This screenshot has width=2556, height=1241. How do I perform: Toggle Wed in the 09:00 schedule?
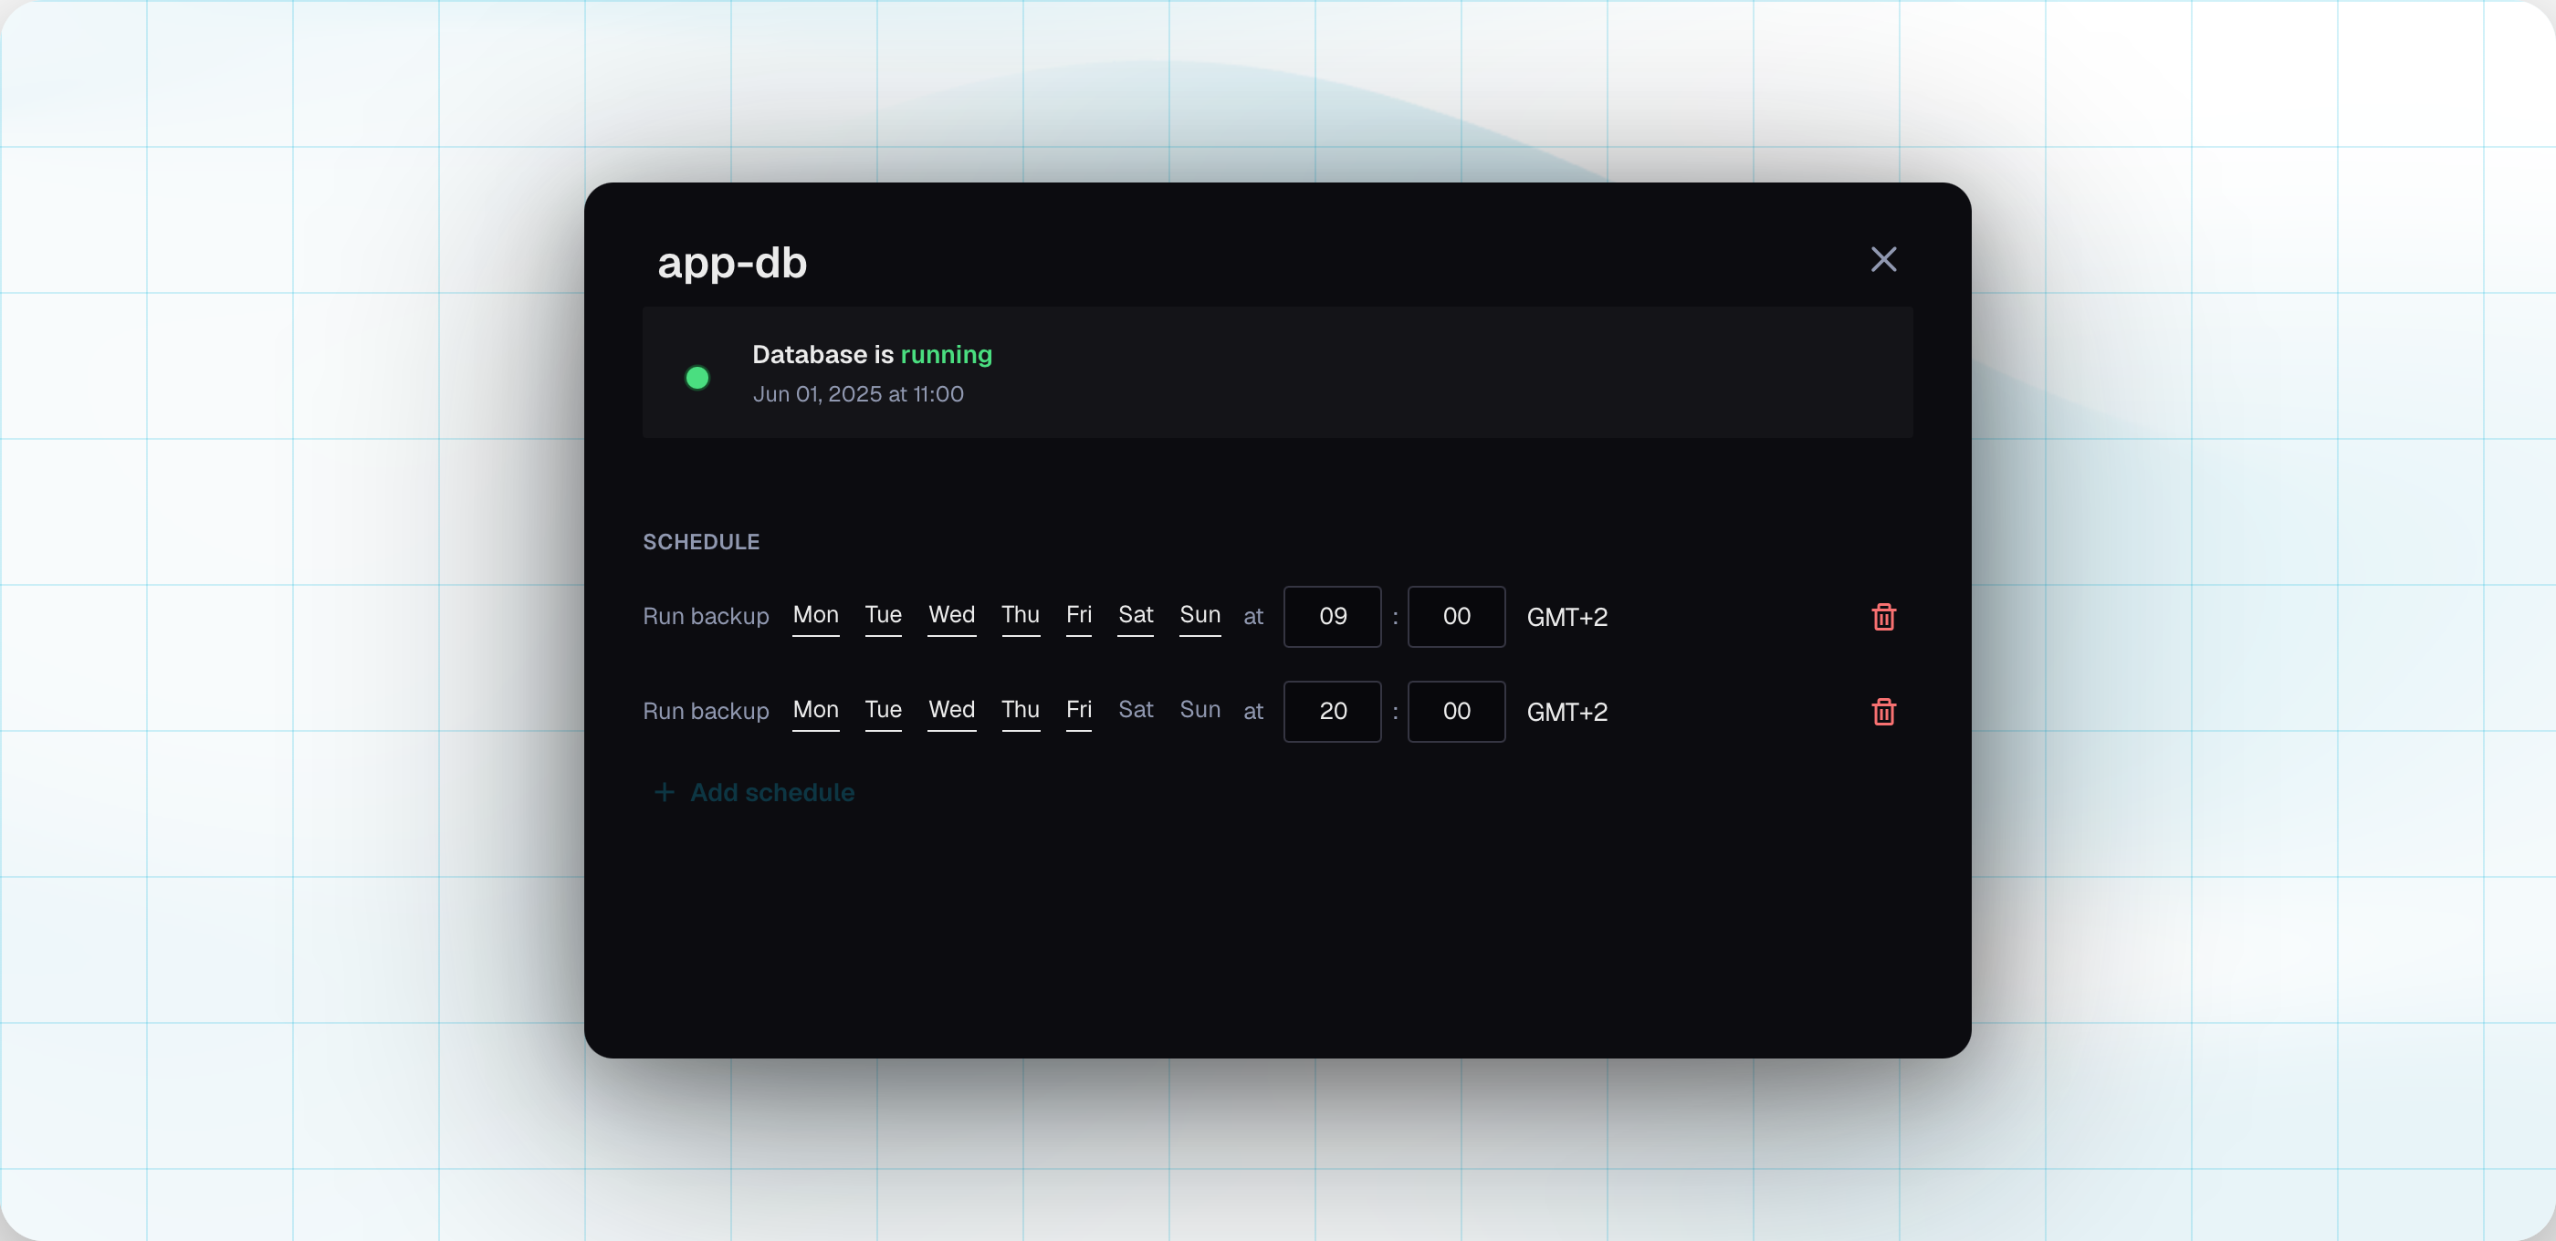click(x=951, y=615)
